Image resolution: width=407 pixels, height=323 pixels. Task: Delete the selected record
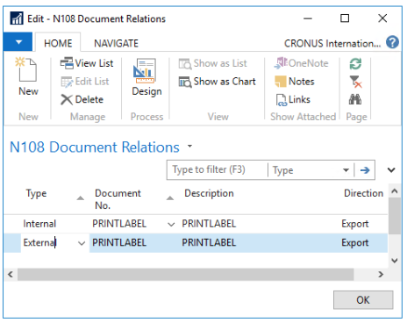tap(82, 99)
